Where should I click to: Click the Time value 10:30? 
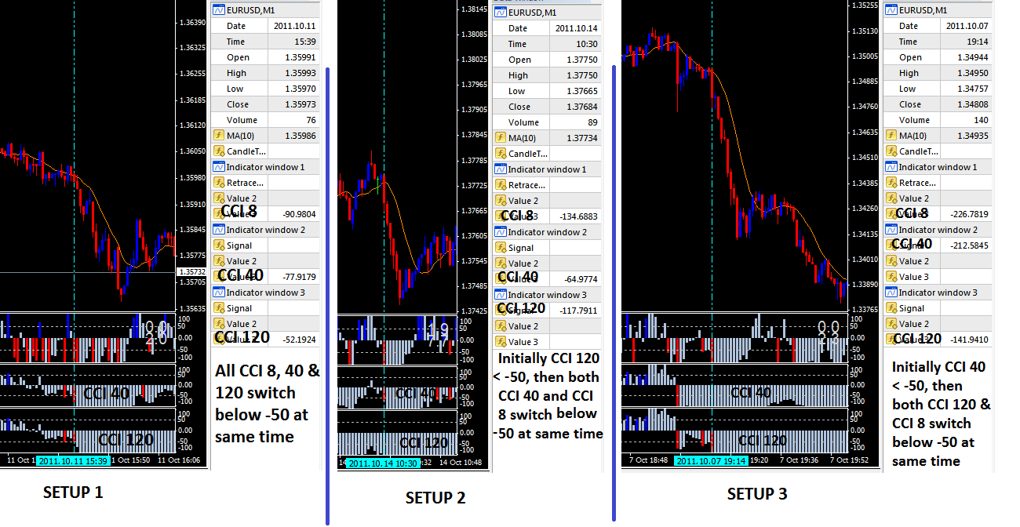point(585,44)
